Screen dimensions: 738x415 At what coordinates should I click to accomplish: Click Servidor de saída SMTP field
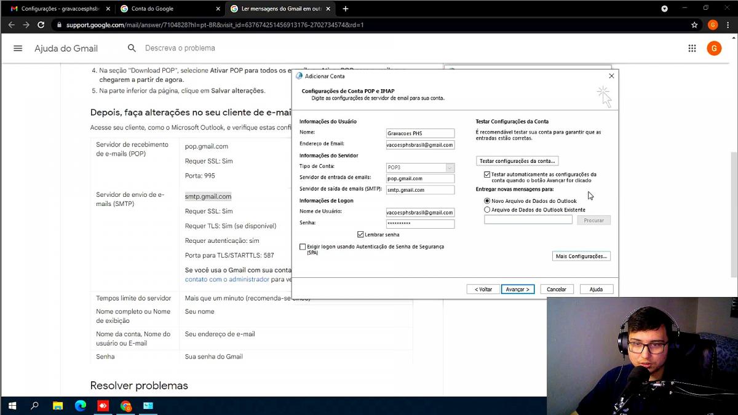pyautogui.click(x=420, y=190)
